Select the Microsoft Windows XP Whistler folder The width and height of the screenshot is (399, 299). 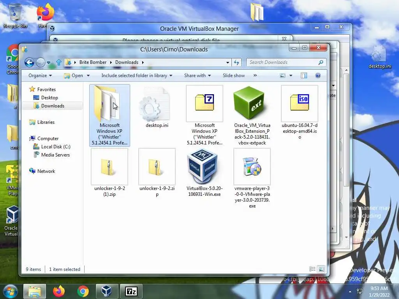[109, 115]
